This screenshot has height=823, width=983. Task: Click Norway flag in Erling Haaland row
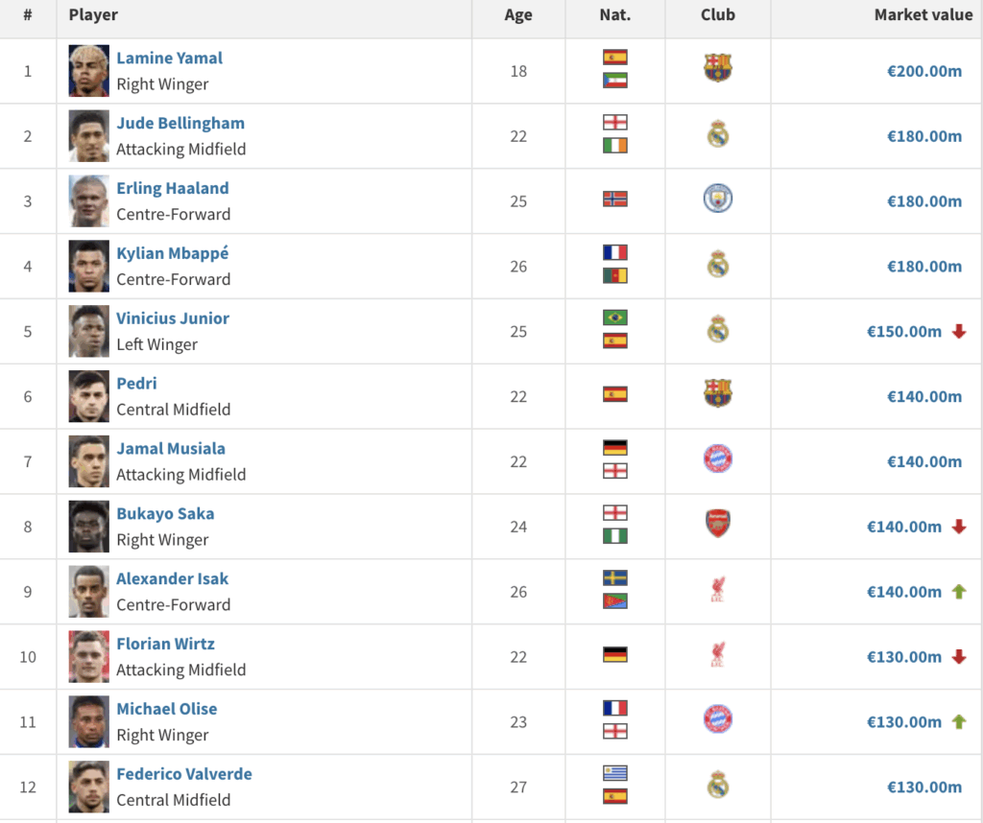coord(614,200)
